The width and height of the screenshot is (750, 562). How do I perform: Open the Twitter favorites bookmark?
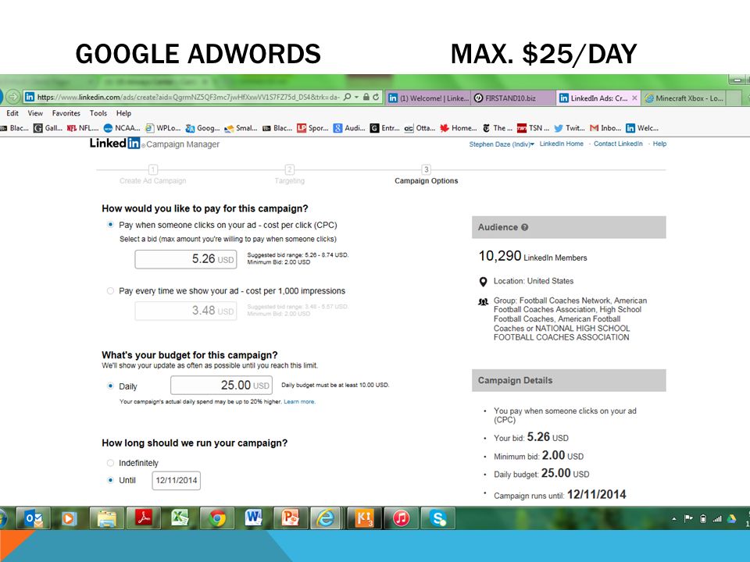coord(570,128)
